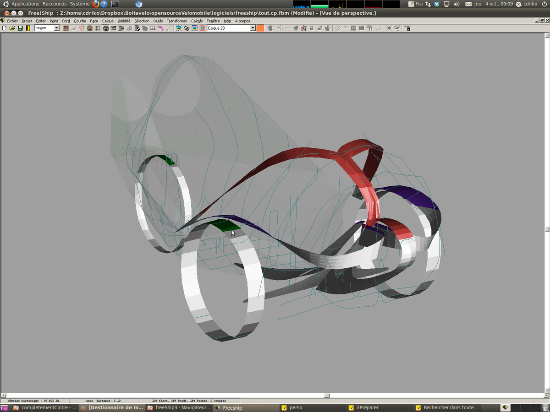
Task: Click the pink curved-strip toolbar icon
Action: (160, 28)
